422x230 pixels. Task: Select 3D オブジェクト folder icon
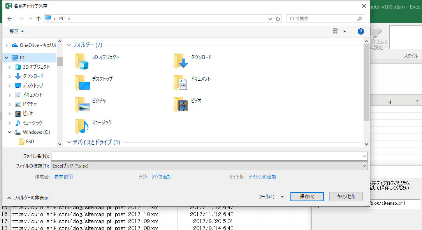pos(81,61)
